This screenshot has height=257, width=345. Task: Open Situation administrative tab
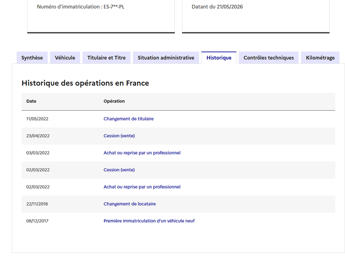(166, 58)
